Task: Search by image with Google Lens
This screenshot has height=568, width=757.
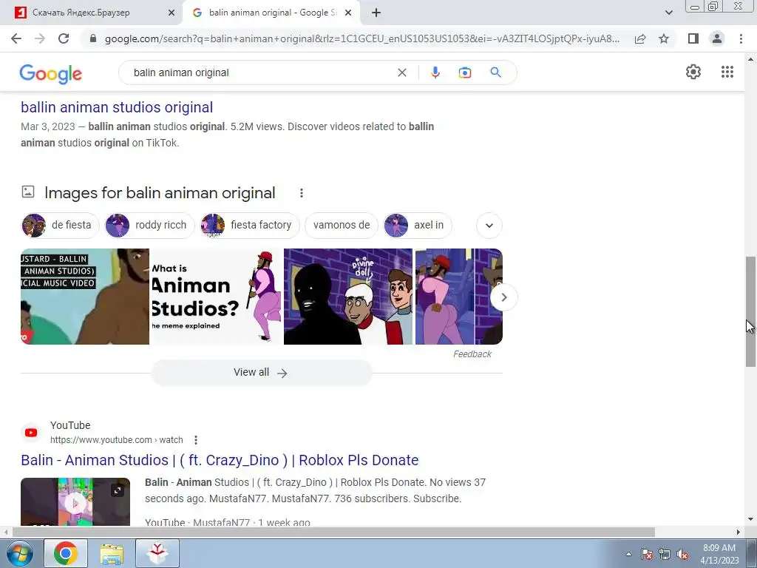Action: point(464,72)
